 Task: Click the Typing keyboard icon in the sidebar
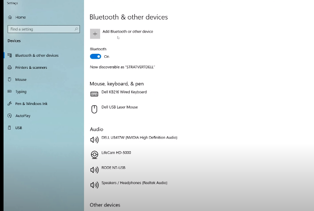[x=10, y=91]
